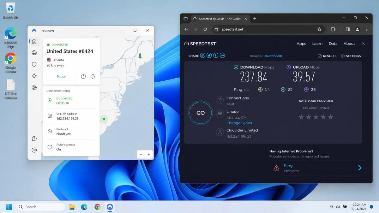Open the HTS Test Notes.txt desktop file
The image size is (379, 213).
pos(10,89)
